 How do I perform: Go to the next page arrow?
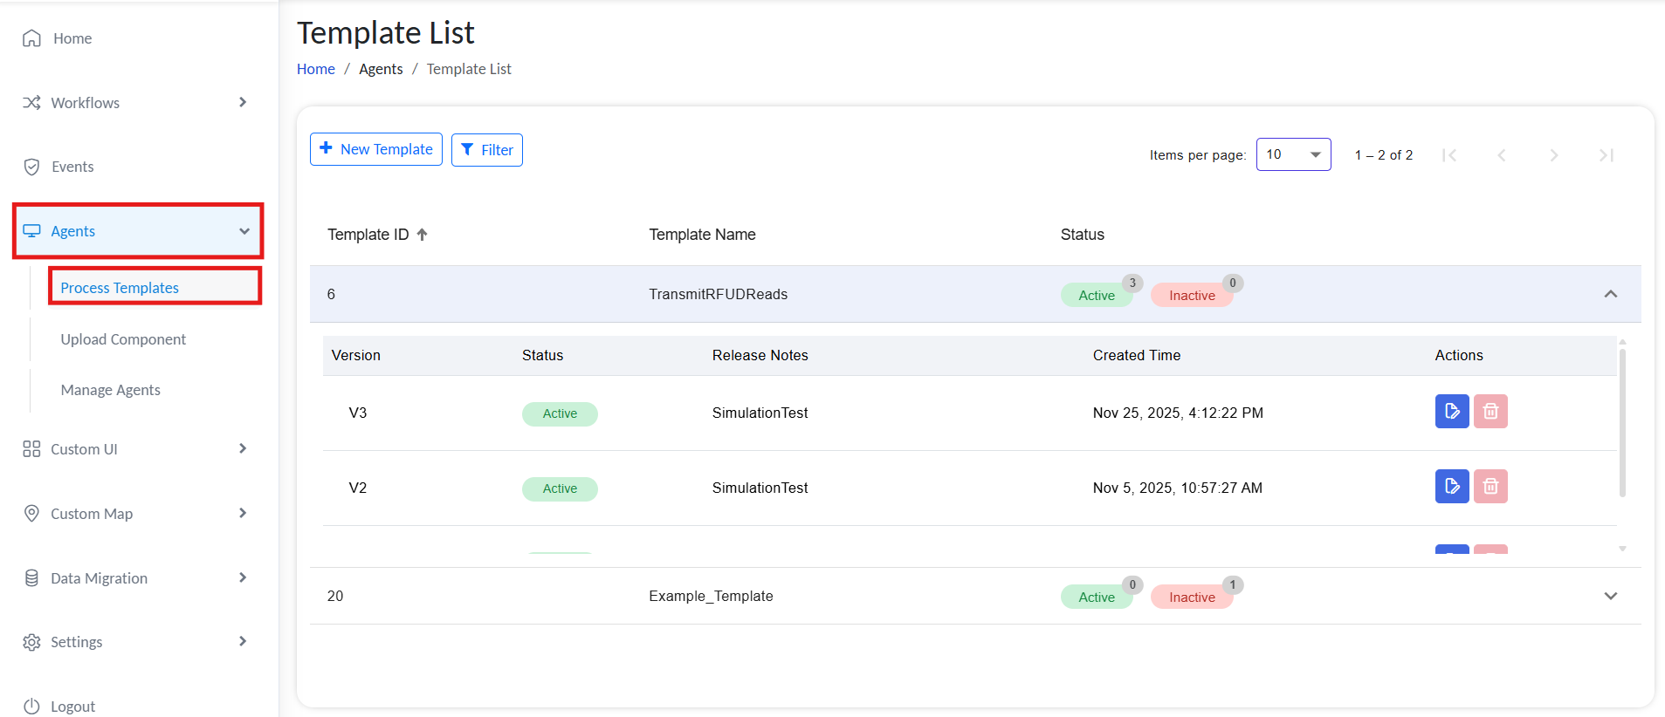click(x=1553, y=155)
